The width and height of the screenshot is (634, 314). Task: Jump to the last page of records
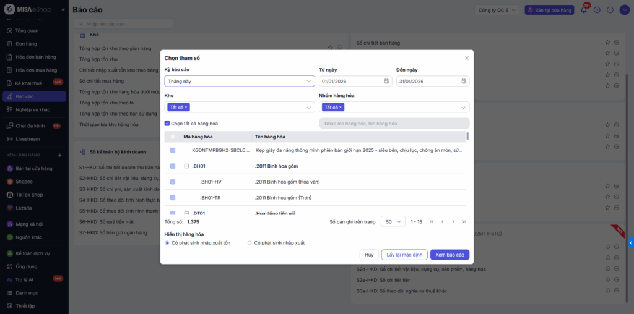pos(464,221)
